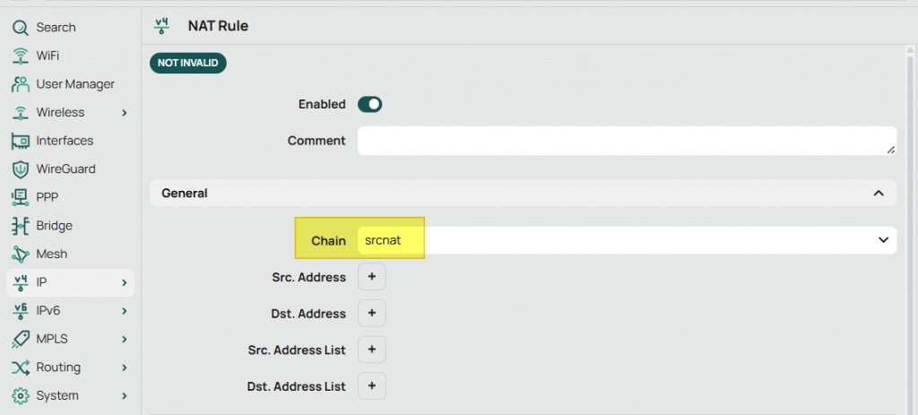918x415 pixels.
Task: Click the vertical scrollbar on right edge
Action: [910, 234]
